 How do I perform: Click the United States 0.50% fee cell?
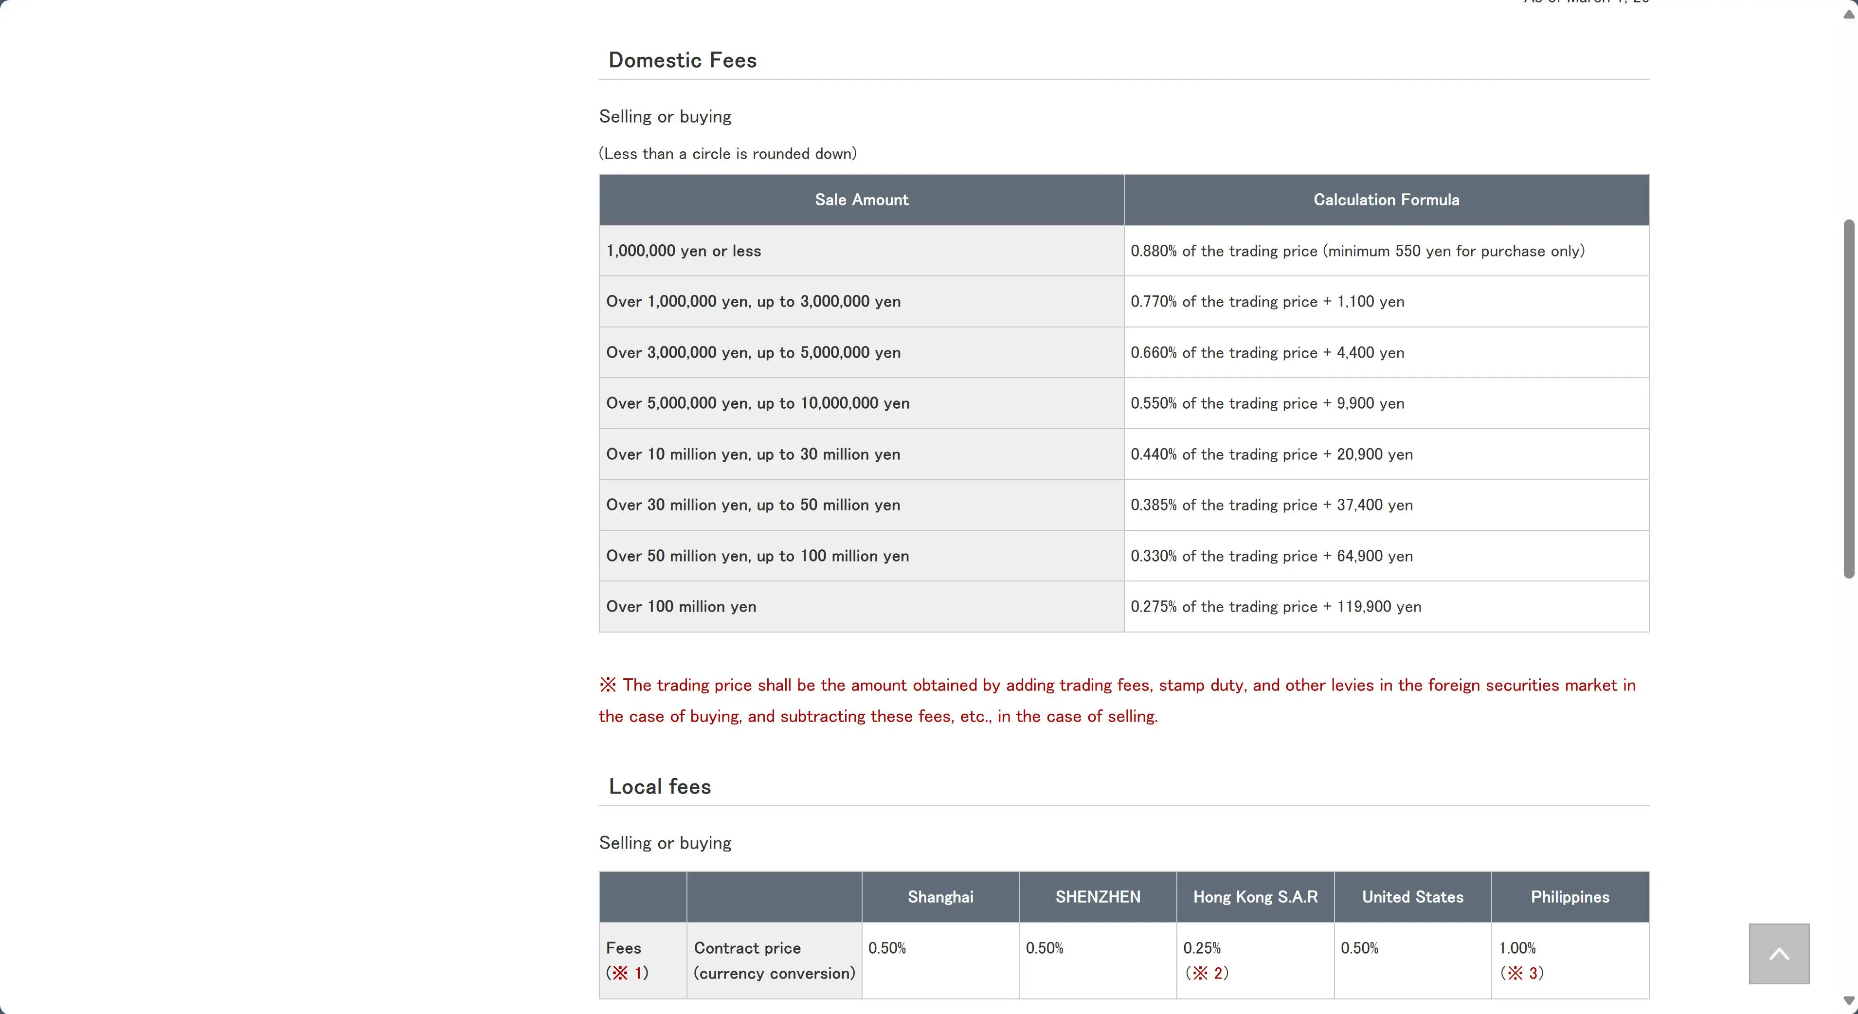(1412, 960)
